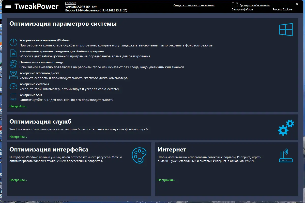This screenshot has height=203, width=305.
Task: Click Создать точку восстановления link
Action: [194, 5]
